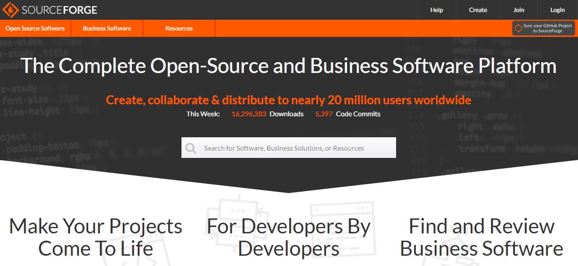Click the GitHub sync arrows icon
The height and width of the screenshot is (266, 578).
(518, 28)
